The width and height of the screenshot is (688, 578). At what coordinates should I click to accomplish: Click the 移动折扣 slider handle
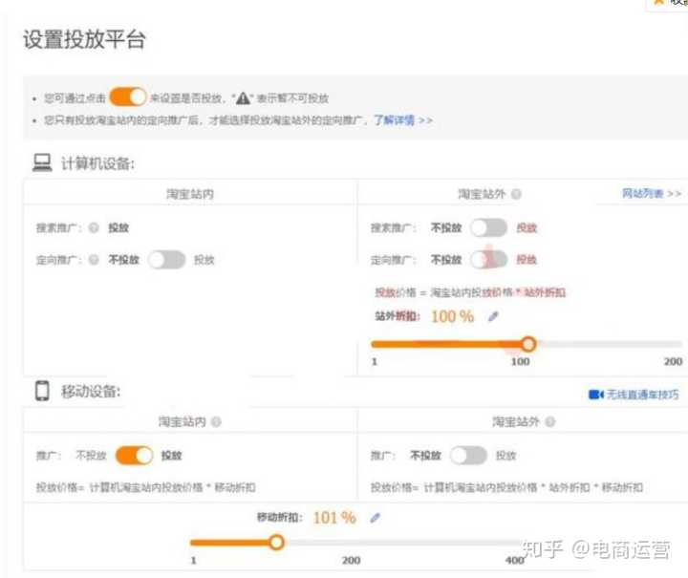pyautogui.click(x=276, y=543)
